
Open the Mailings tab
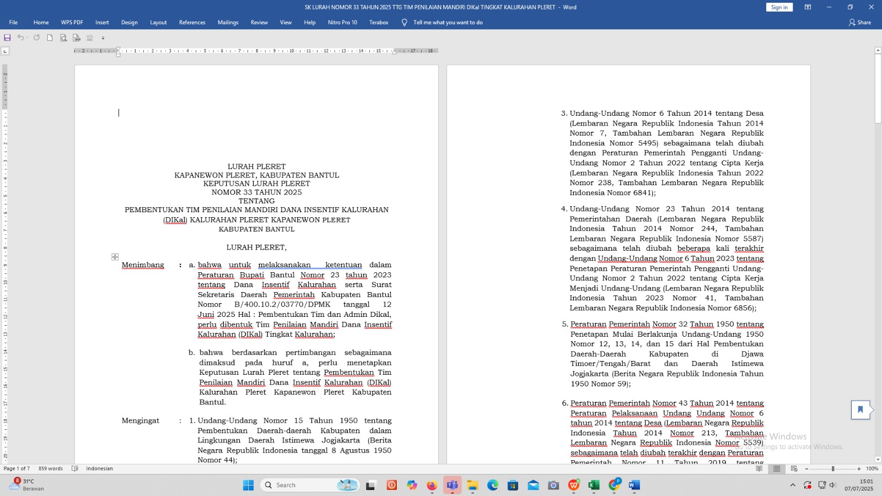coord(228,23)
